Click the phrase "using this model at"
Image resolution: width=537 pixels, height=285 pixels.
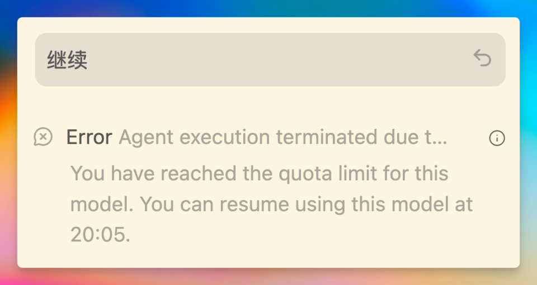[x=383, y=204]
